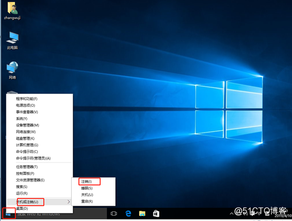Choose 关机(U) in the submenu
The width and height of the screenshot is (292, 221).
93,195
